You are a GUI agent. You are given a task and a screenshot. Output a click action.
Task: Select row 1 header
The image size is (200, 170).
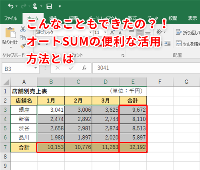[5, 91]
